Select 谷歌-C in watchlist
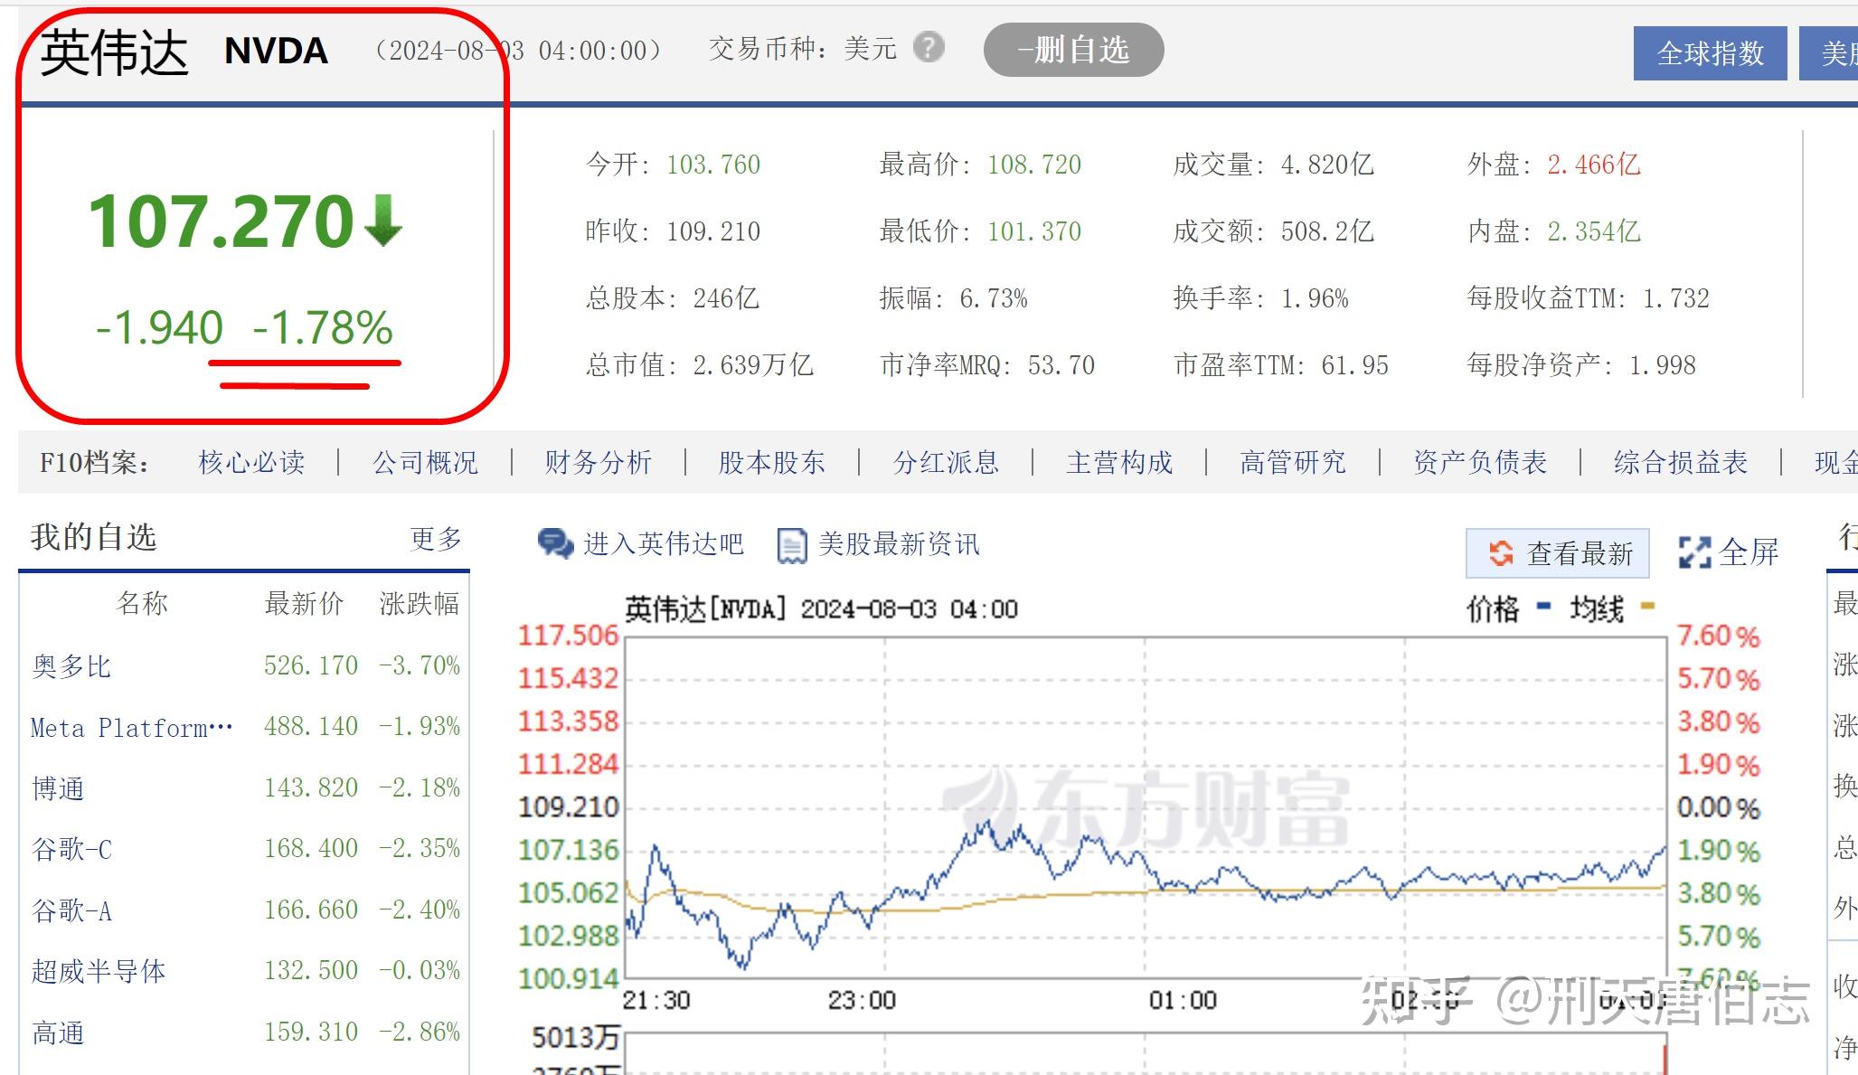Image resolution: width=1858 pixels, height=1075 pixels. (x=71, y=850)
